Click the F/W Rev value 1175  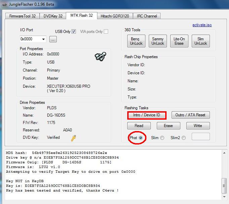[x=51, y=123]
